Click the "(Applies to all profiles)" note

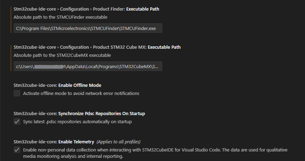[x=119, y=142]
